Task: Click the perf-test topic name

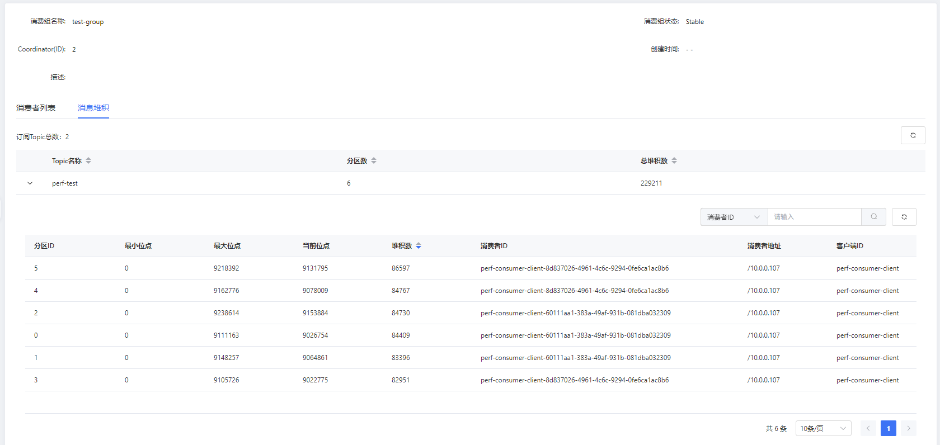Action: tap(65, 183)
